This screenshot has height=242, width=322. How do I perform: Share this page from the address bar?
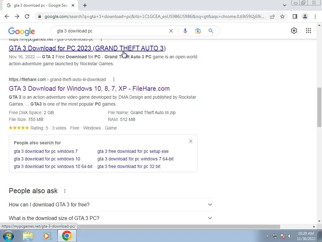(272, 16)
